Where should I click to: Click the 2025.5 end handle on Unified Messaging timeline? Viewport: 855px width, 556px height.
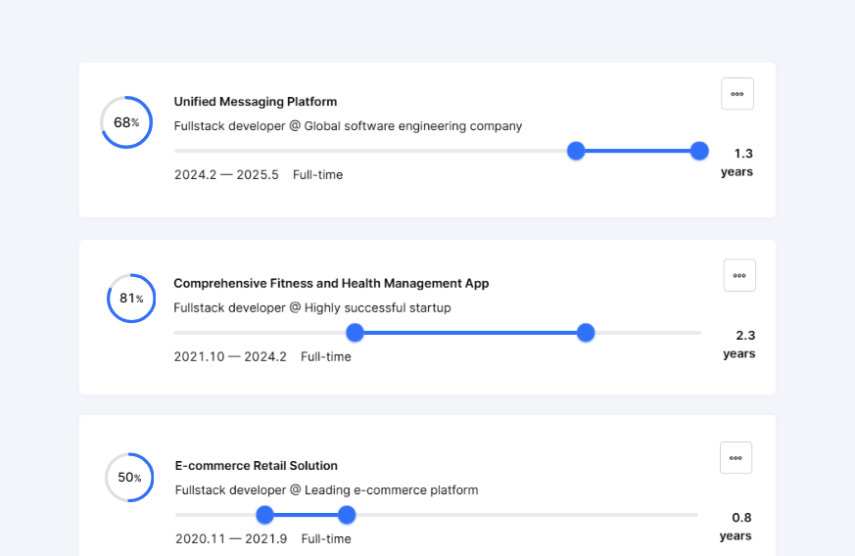699,151
